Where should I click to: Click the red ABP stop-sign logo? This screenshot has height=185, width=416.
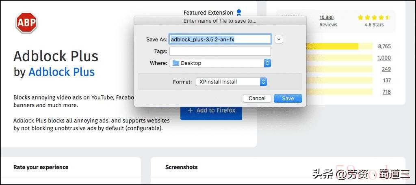[26, 23]
